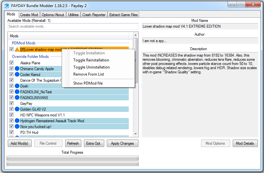Click the blue circle beside Hydrogen Remastered Assault Track Mod
Viewport: 264px width, 173px height.
[17, 121]
